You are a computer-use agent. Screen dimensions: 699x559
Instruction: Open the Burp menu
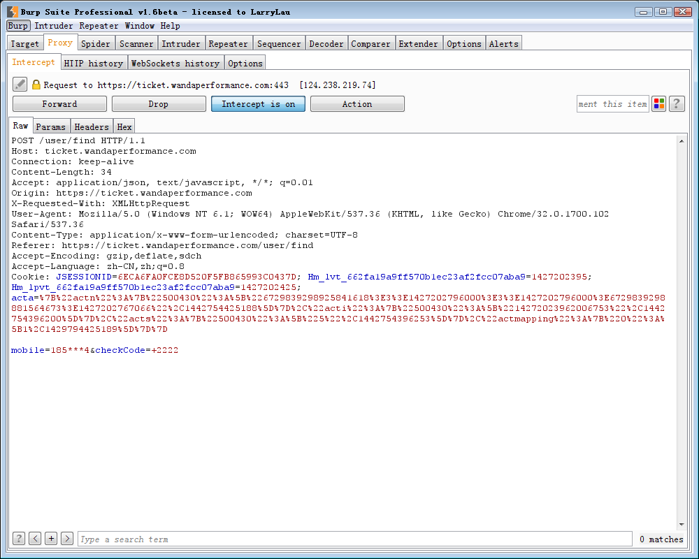pos(18,26)
